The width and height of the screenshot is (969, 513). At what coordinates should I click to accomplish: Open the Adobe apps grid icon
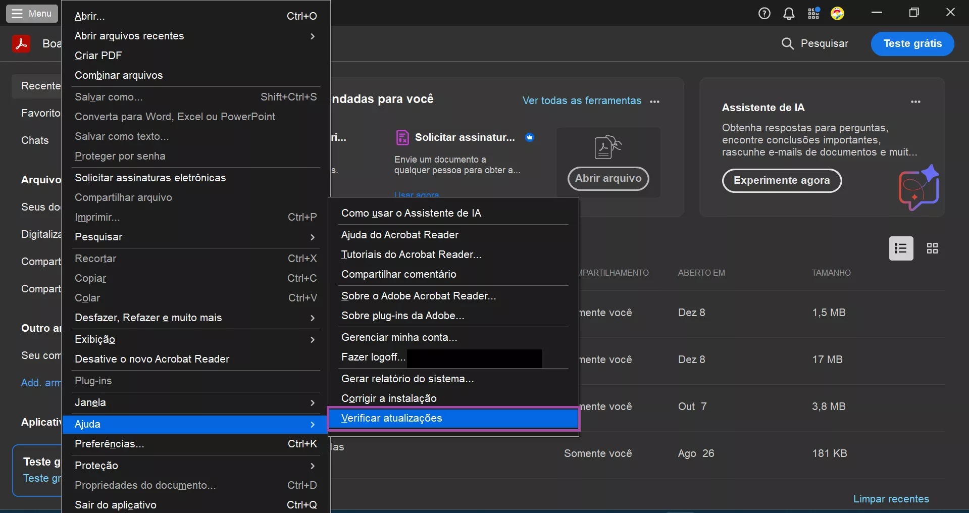coord(813,14)
